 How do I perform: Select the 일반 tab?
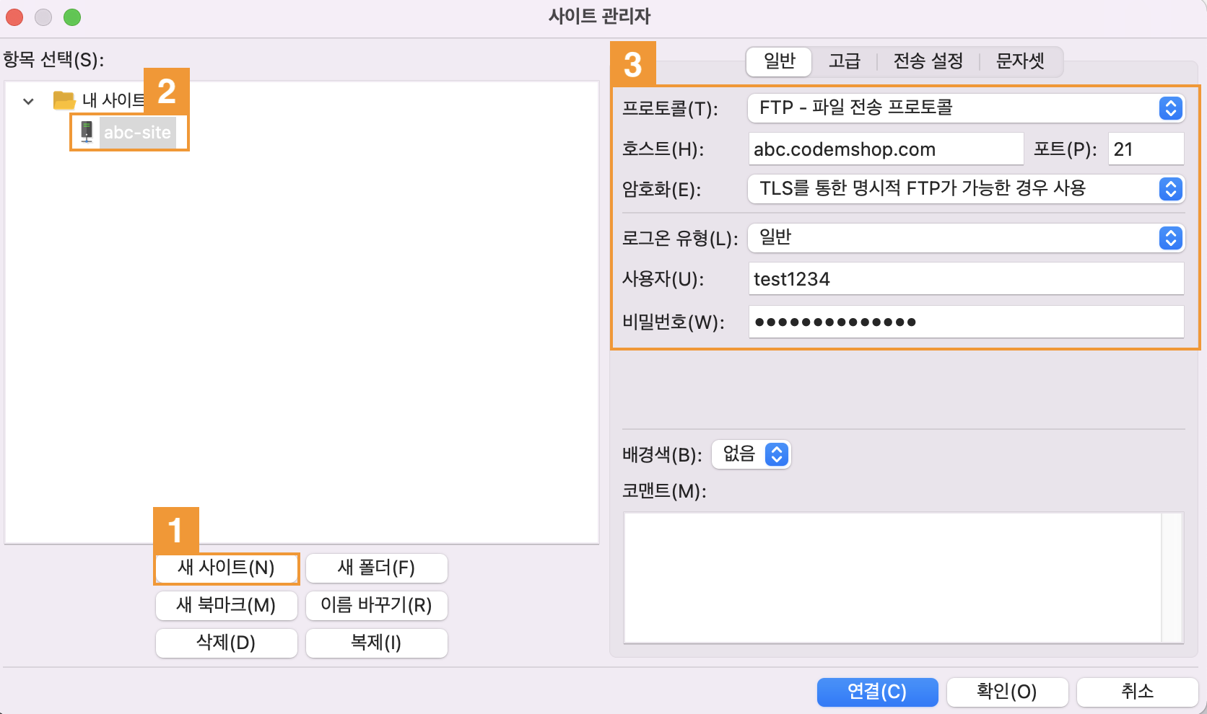(779, 61)
